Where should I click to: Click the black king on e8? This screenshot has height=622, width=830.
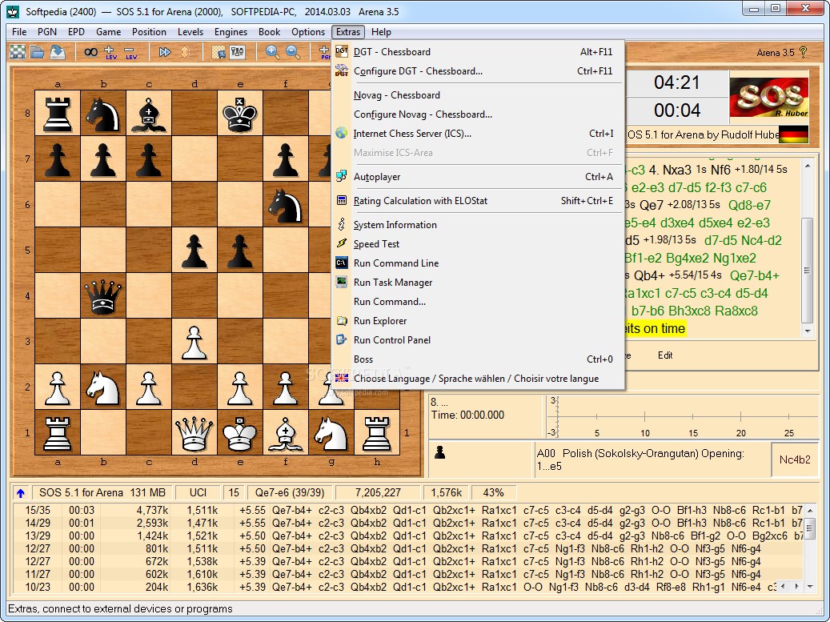(x=240, y=114)
